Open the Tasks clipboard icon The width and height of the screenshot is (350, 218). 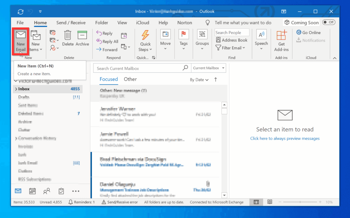pos(61,191)
